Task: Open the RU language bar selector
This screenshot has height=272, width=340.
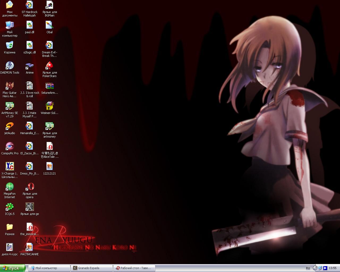Action: tap(308, 268)
